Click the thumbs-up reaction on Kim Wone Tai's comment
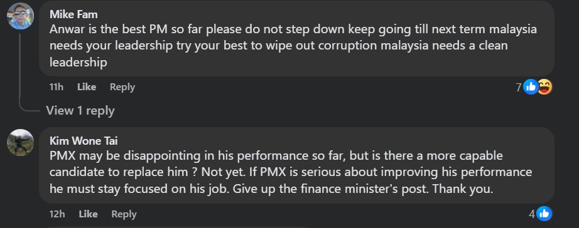The height and width of the screenshot is (228, 579). 544,214
